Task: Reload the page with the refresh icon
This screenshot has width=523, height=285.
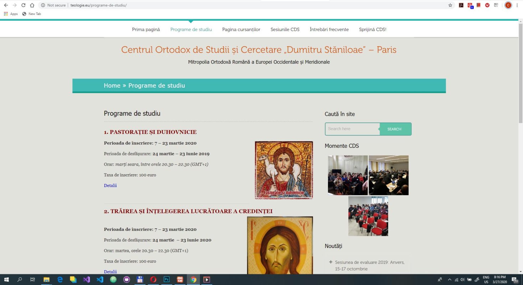Action: coord(23,5)
